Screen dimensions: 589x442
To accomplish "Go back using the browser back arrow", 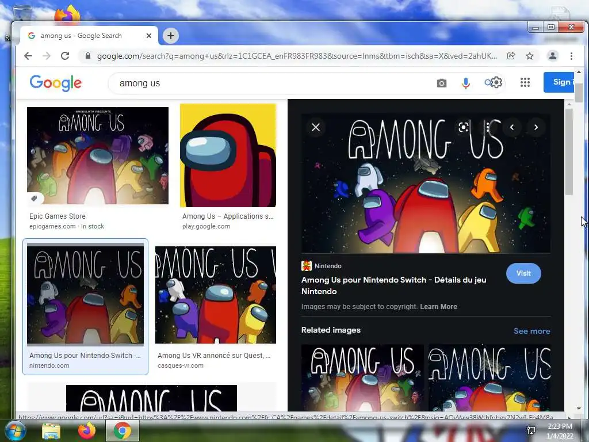I will pos(28,56).
